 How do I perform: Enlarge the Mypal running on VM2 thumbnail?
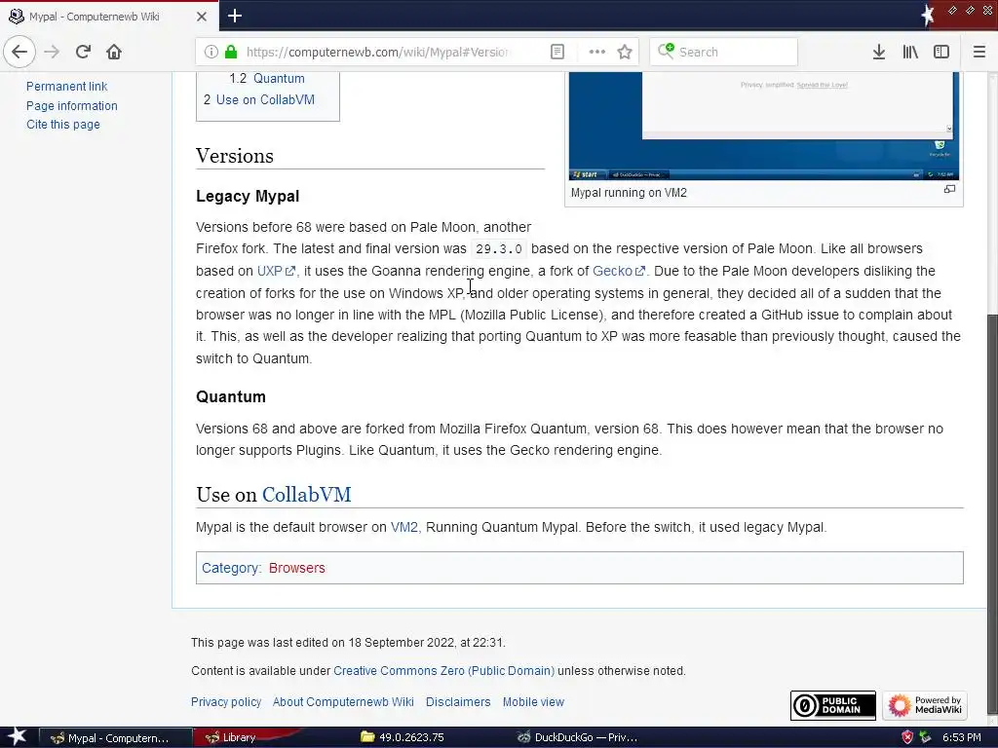(949, 190)
